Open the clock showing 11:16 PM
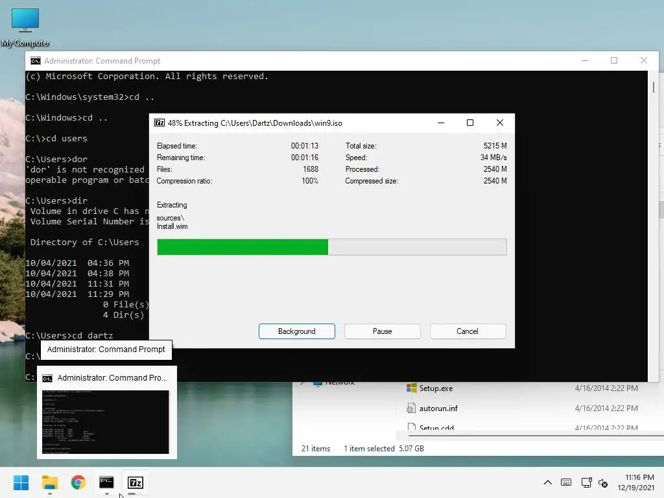This screenshot has width=664, height=498. (x=635, y=482)
